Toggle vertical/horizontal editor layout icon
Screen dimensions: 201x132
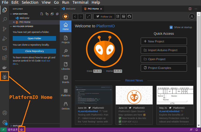[47, 14]
